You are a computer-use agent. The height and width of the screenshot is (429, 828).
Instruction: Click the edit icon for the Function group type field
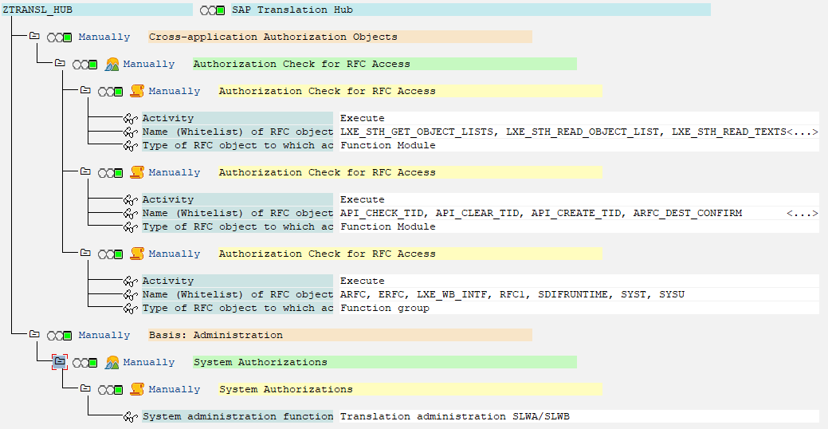[131, 308]
